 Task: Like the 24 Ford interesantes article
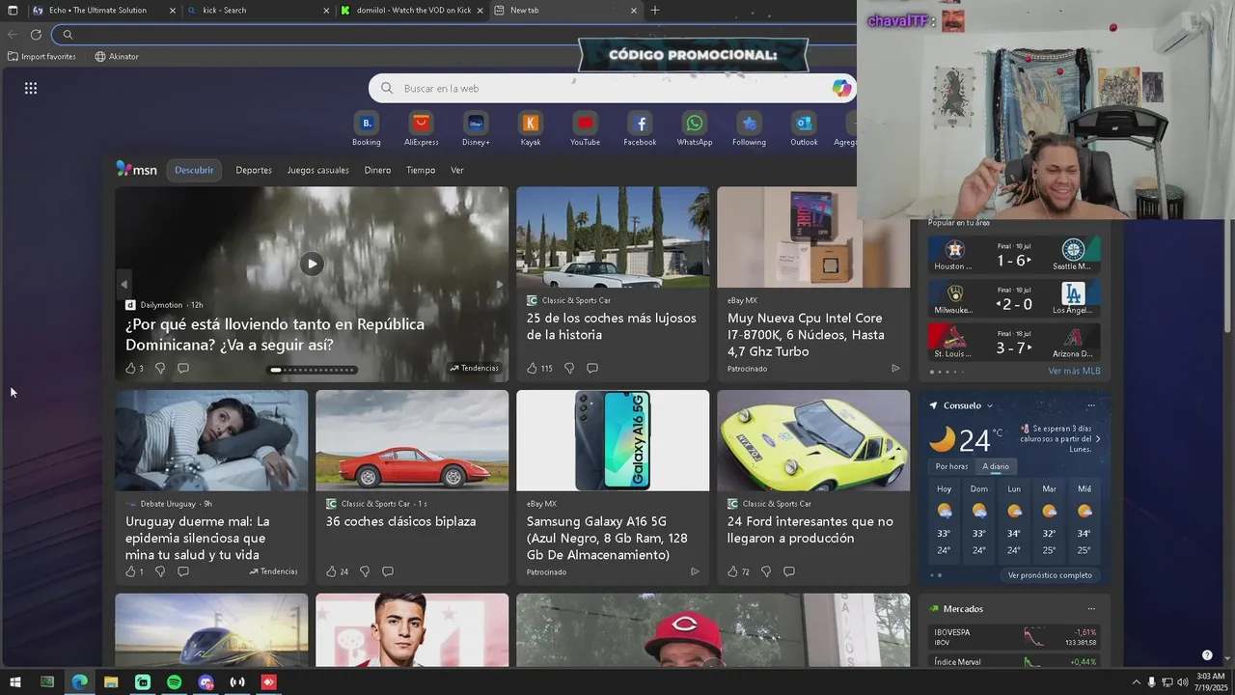(732, 571)
